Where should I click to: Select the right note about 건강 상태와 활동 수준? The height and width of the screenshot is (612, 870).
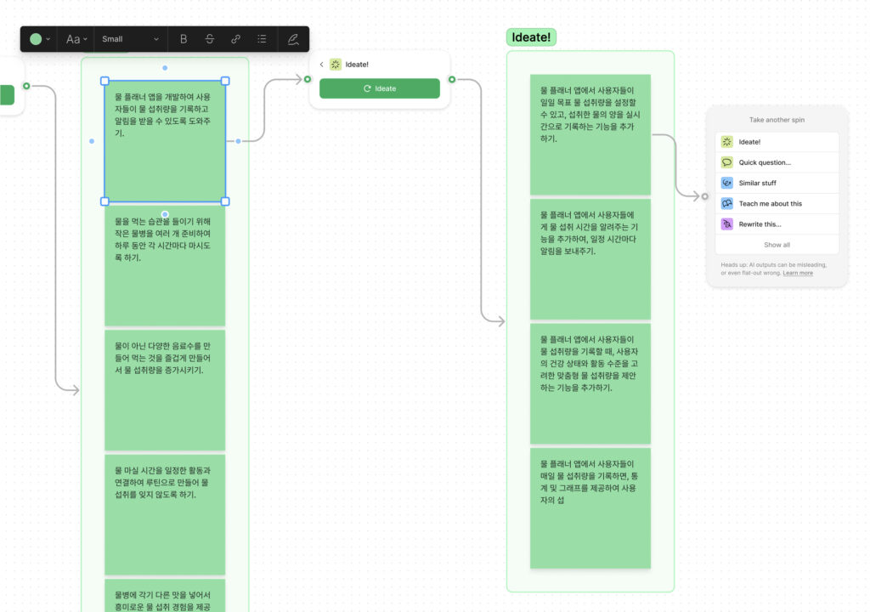(590, 383)
